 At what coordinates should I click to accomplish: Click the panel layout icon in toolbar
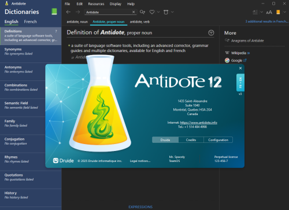pos(255,12)
